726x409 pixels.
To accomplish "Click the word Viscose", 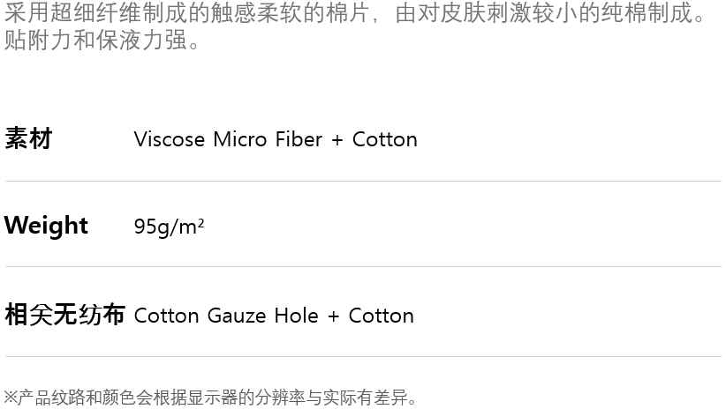I will pos(169,139).
